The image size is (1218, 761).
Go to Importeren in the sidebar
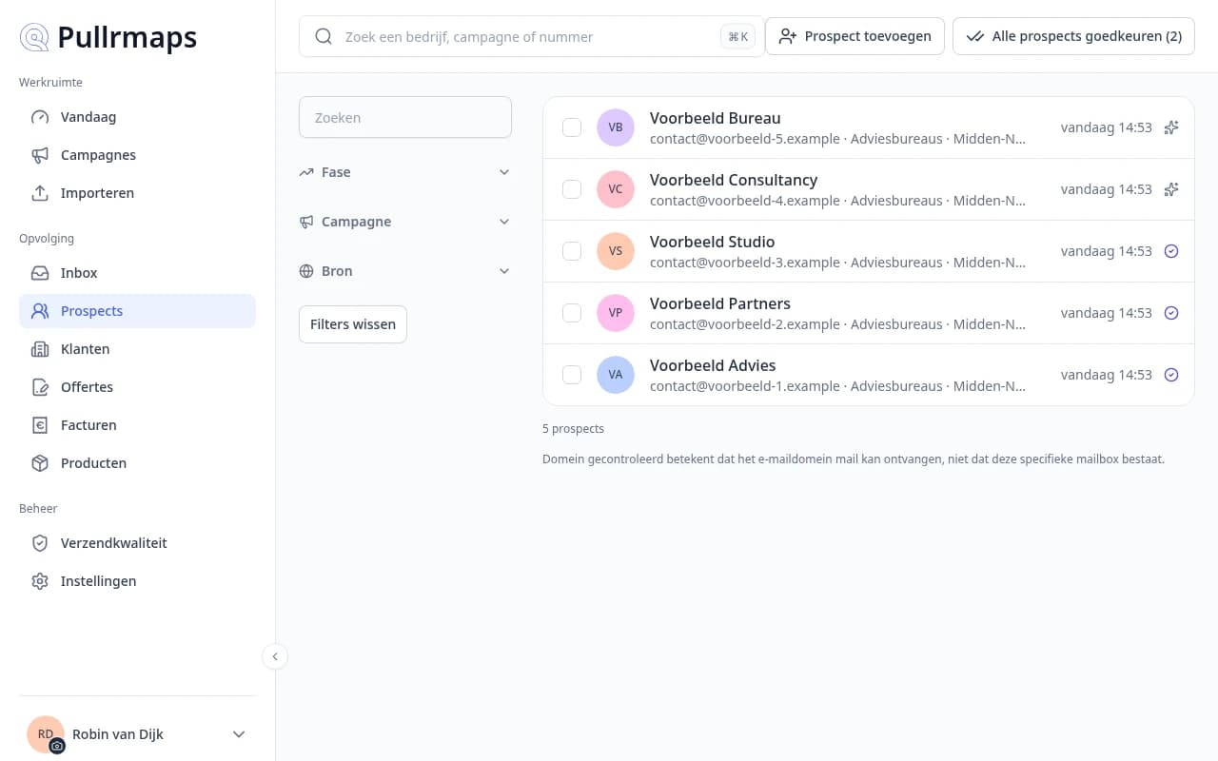137,193
